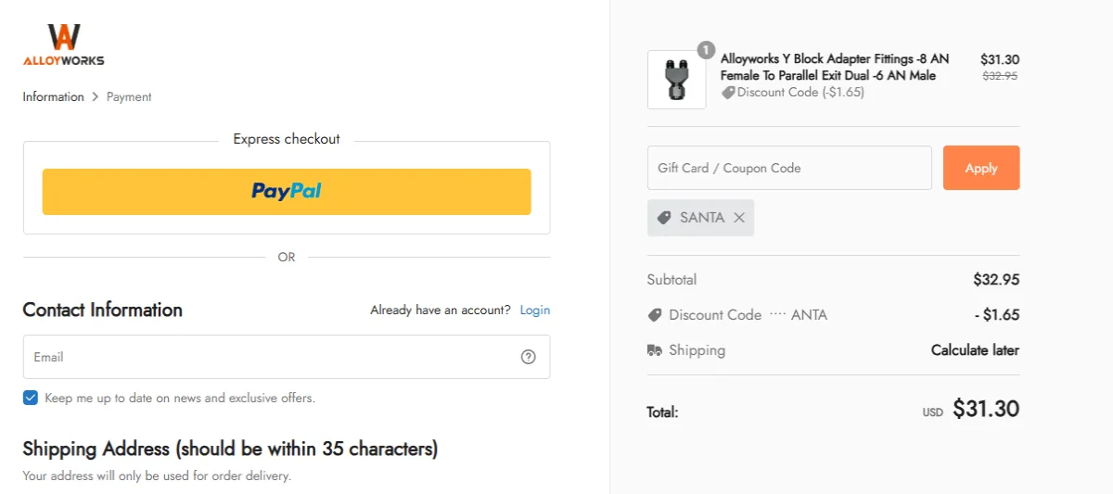Click the Calculate later shipping text

coord(975,350)
